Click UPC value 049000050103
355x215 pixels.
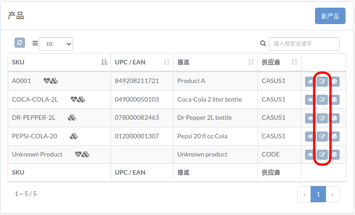pos(137,99)
